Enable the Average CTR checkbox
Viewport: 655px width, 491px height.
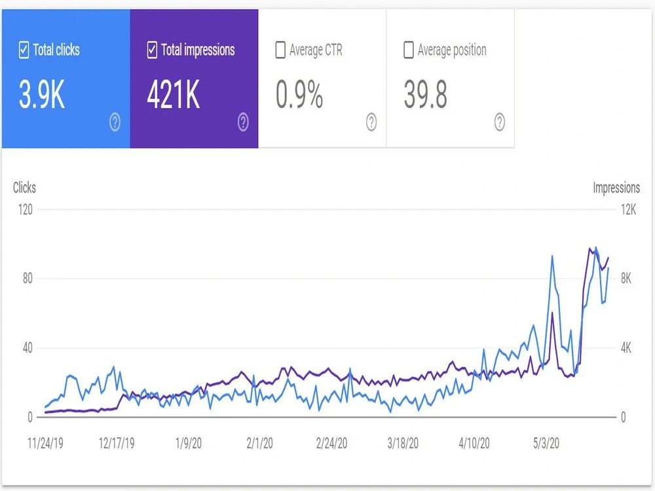point(280,50)
